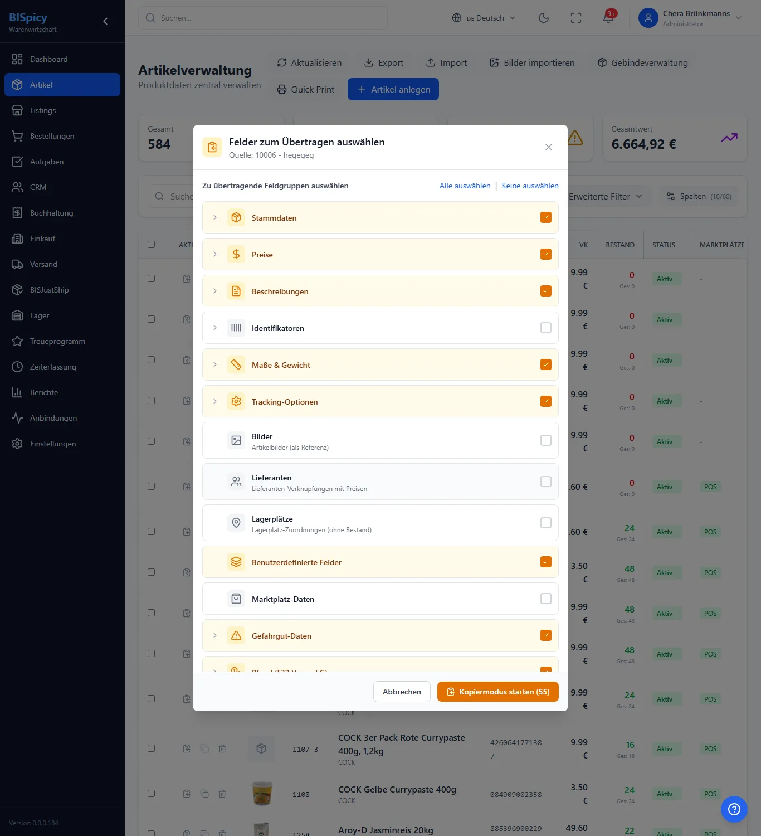
Task: Click the Preise dollar icon
Action: pos(236,254)
